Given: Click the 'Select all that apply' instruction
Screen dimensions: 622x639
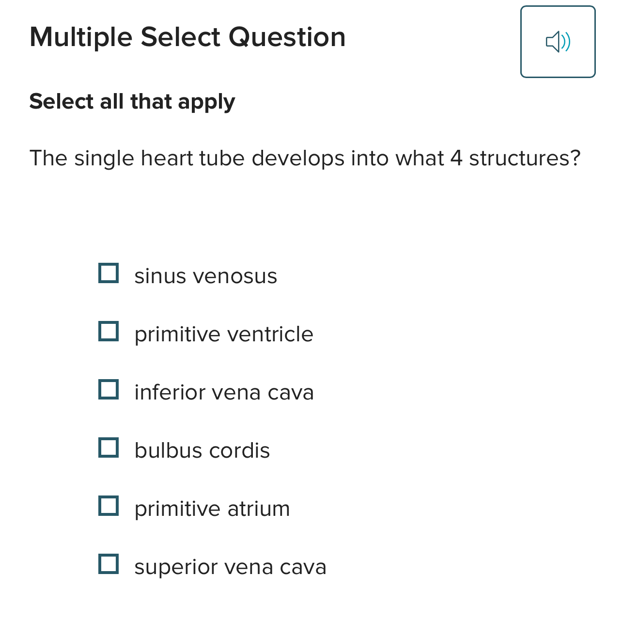Looking at the screenshot, I should pyautogui.click(x=132, y=102).
